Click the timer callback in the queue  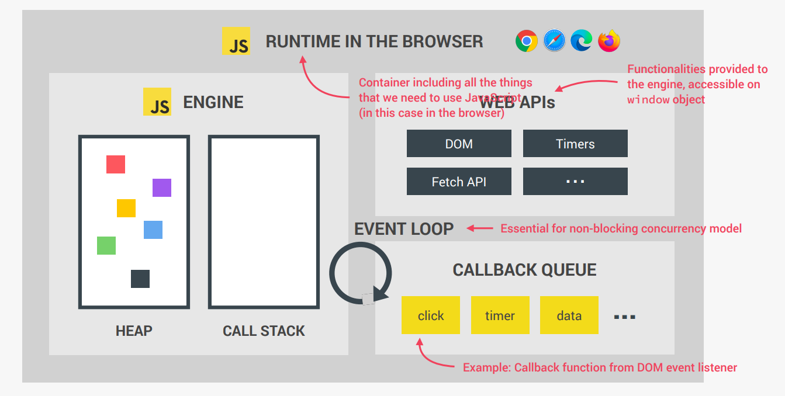point(500,315)
